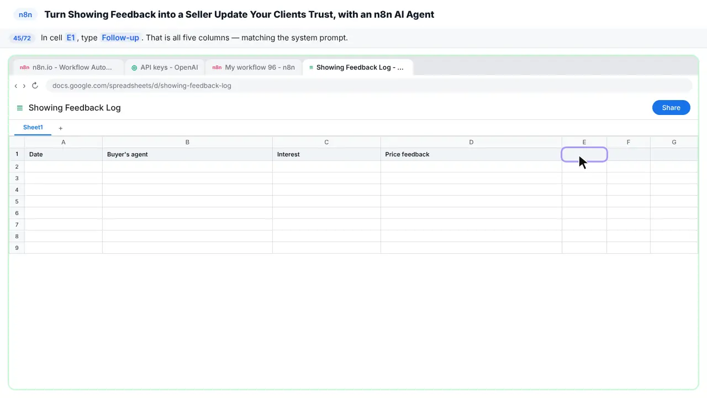Select the Buyer's agent cell
This screenshot has height=398, width=707.
[187, 155]
